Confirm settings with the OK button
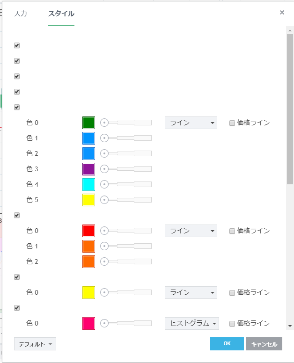The width and height of the screenshot is (294, 363). pos(227,344)
